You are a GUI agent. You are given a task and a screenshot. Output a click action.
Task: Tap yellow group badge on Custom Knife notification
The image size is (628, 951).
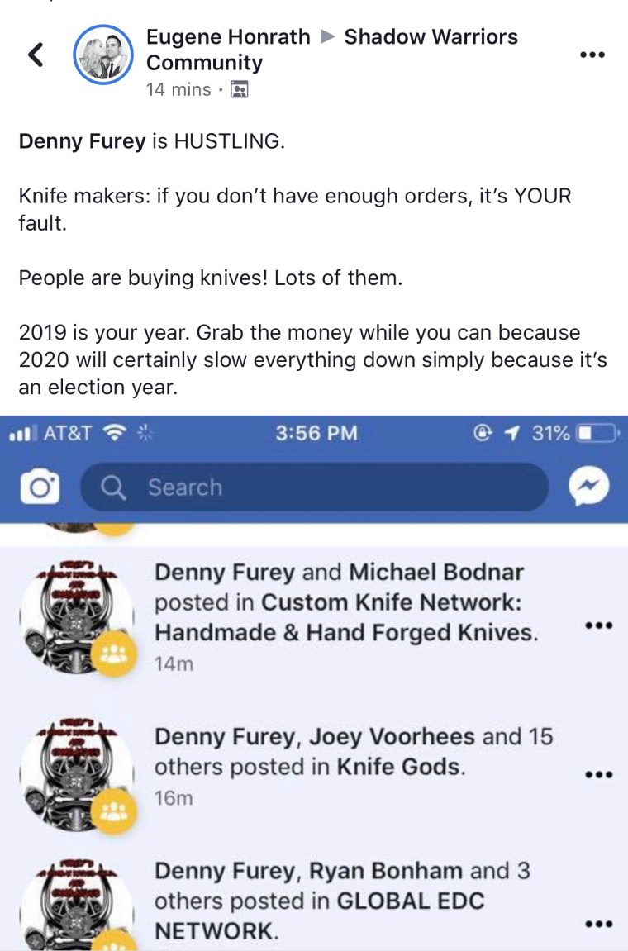coord(113,653)
